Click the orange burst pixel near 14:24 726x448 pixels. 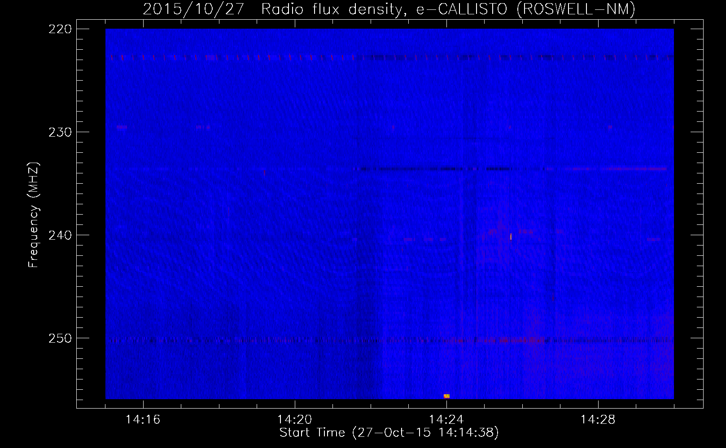[446, 396]
